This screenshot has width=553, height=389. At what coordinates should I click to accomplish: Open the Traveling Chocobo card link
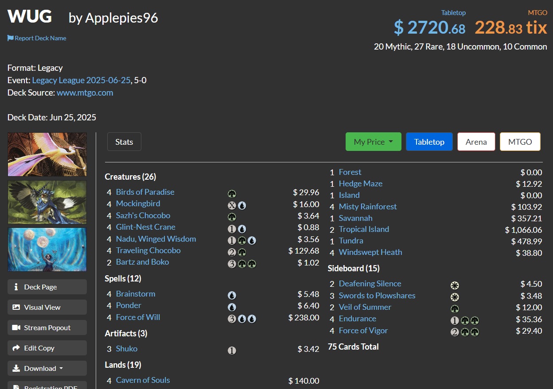(x=148, y=250)
